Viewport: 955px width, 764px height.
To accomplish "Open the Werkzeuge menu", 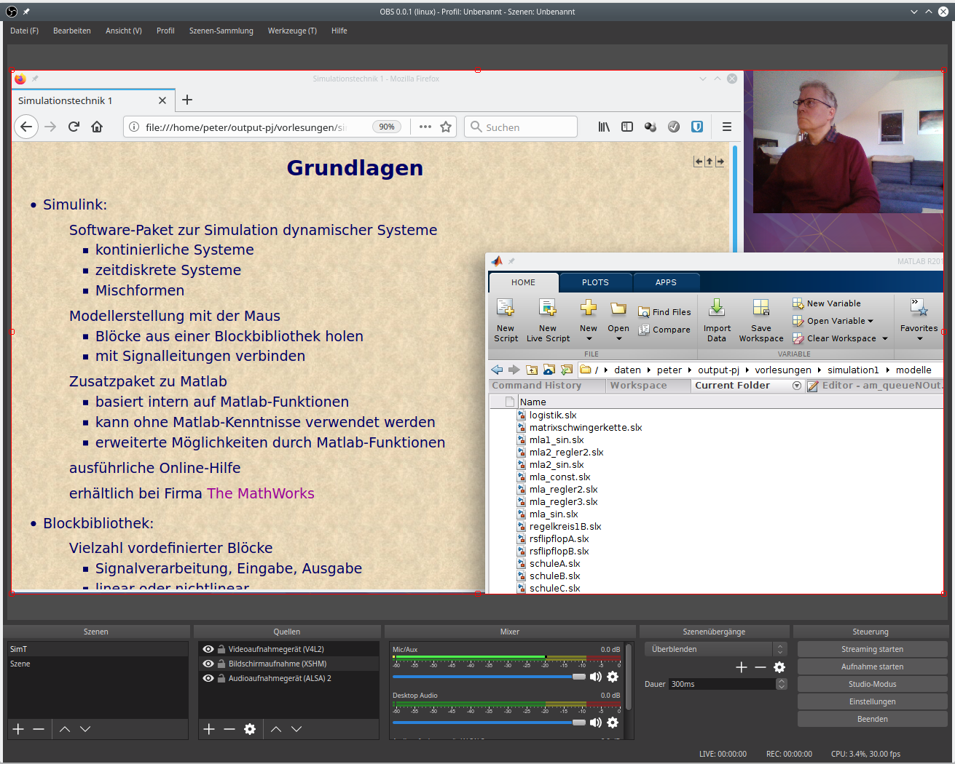I will coord(292,31).
